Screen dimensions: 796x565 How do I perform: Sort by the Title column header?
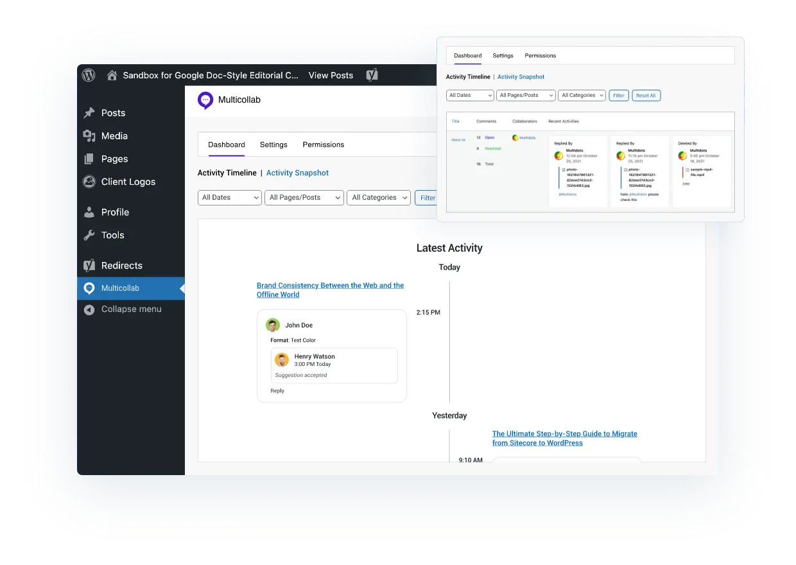point(455,121)
